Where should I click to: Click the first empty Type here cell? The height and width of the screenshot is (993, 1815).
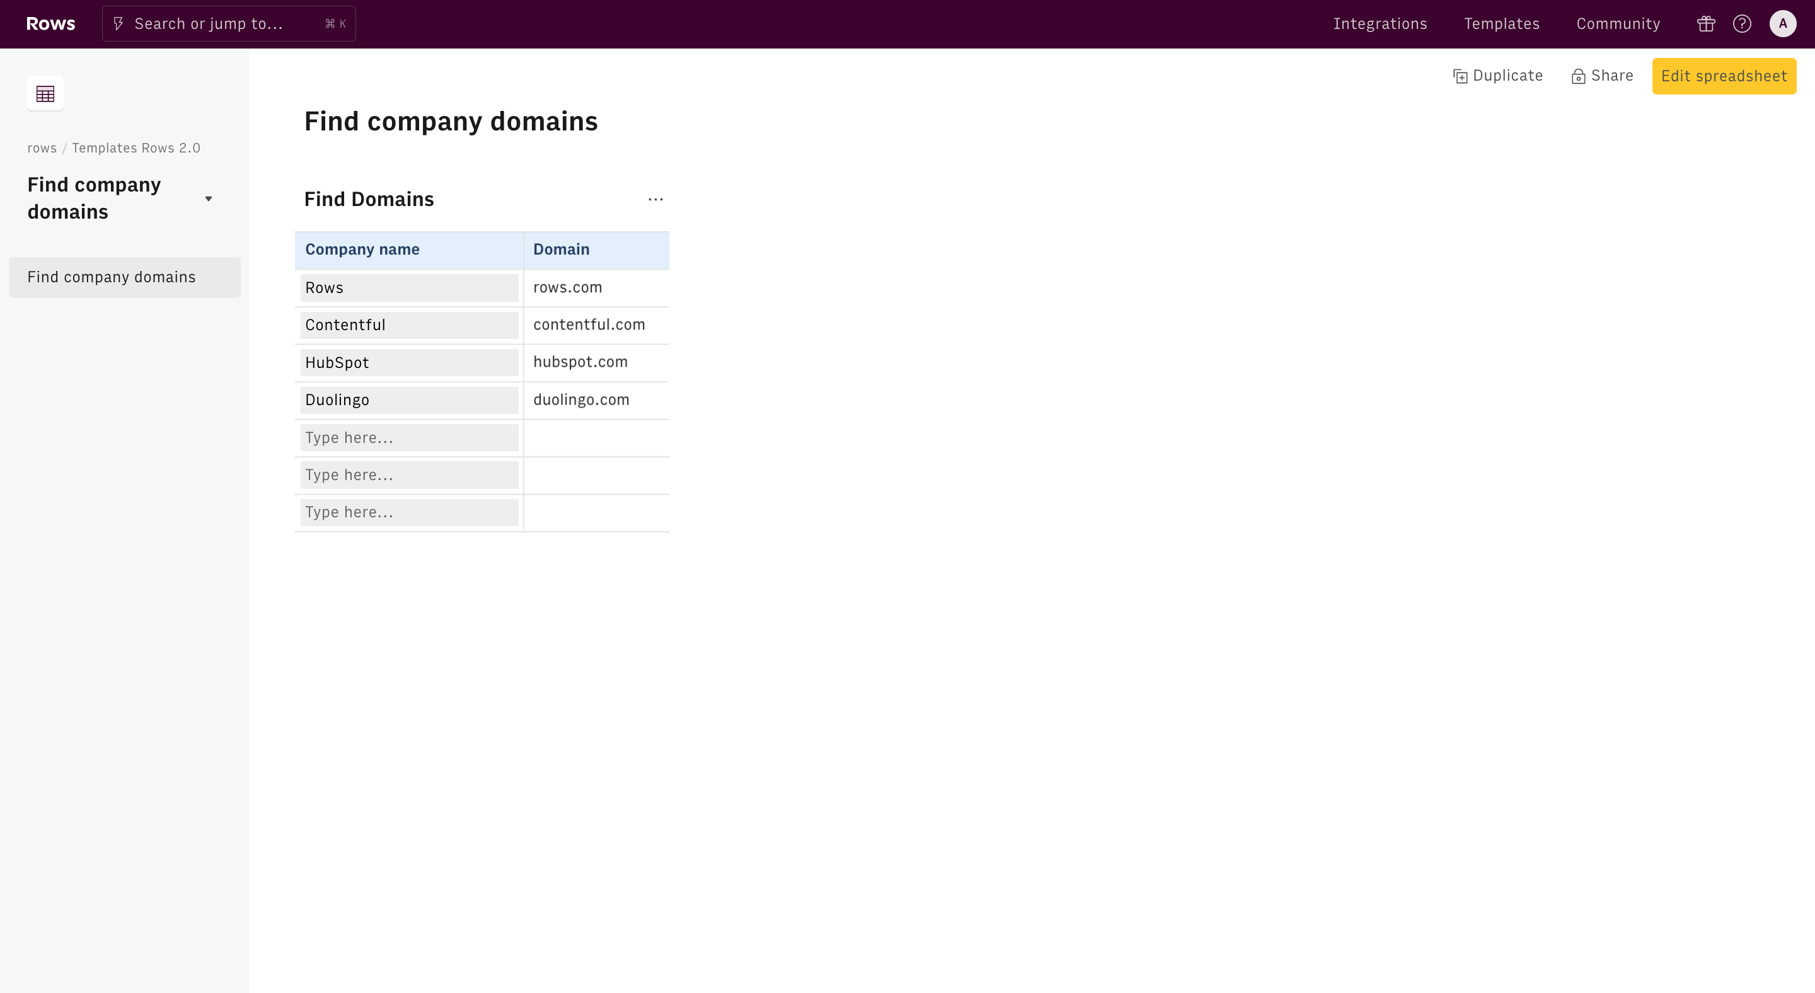point(408,437)
